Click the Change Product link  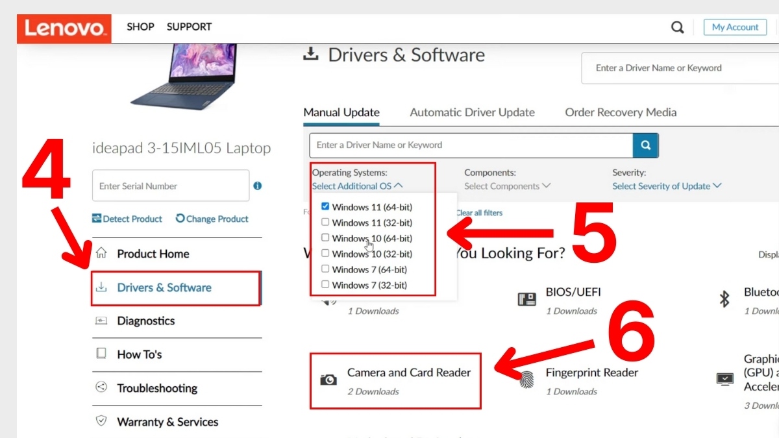coord(212,219)
